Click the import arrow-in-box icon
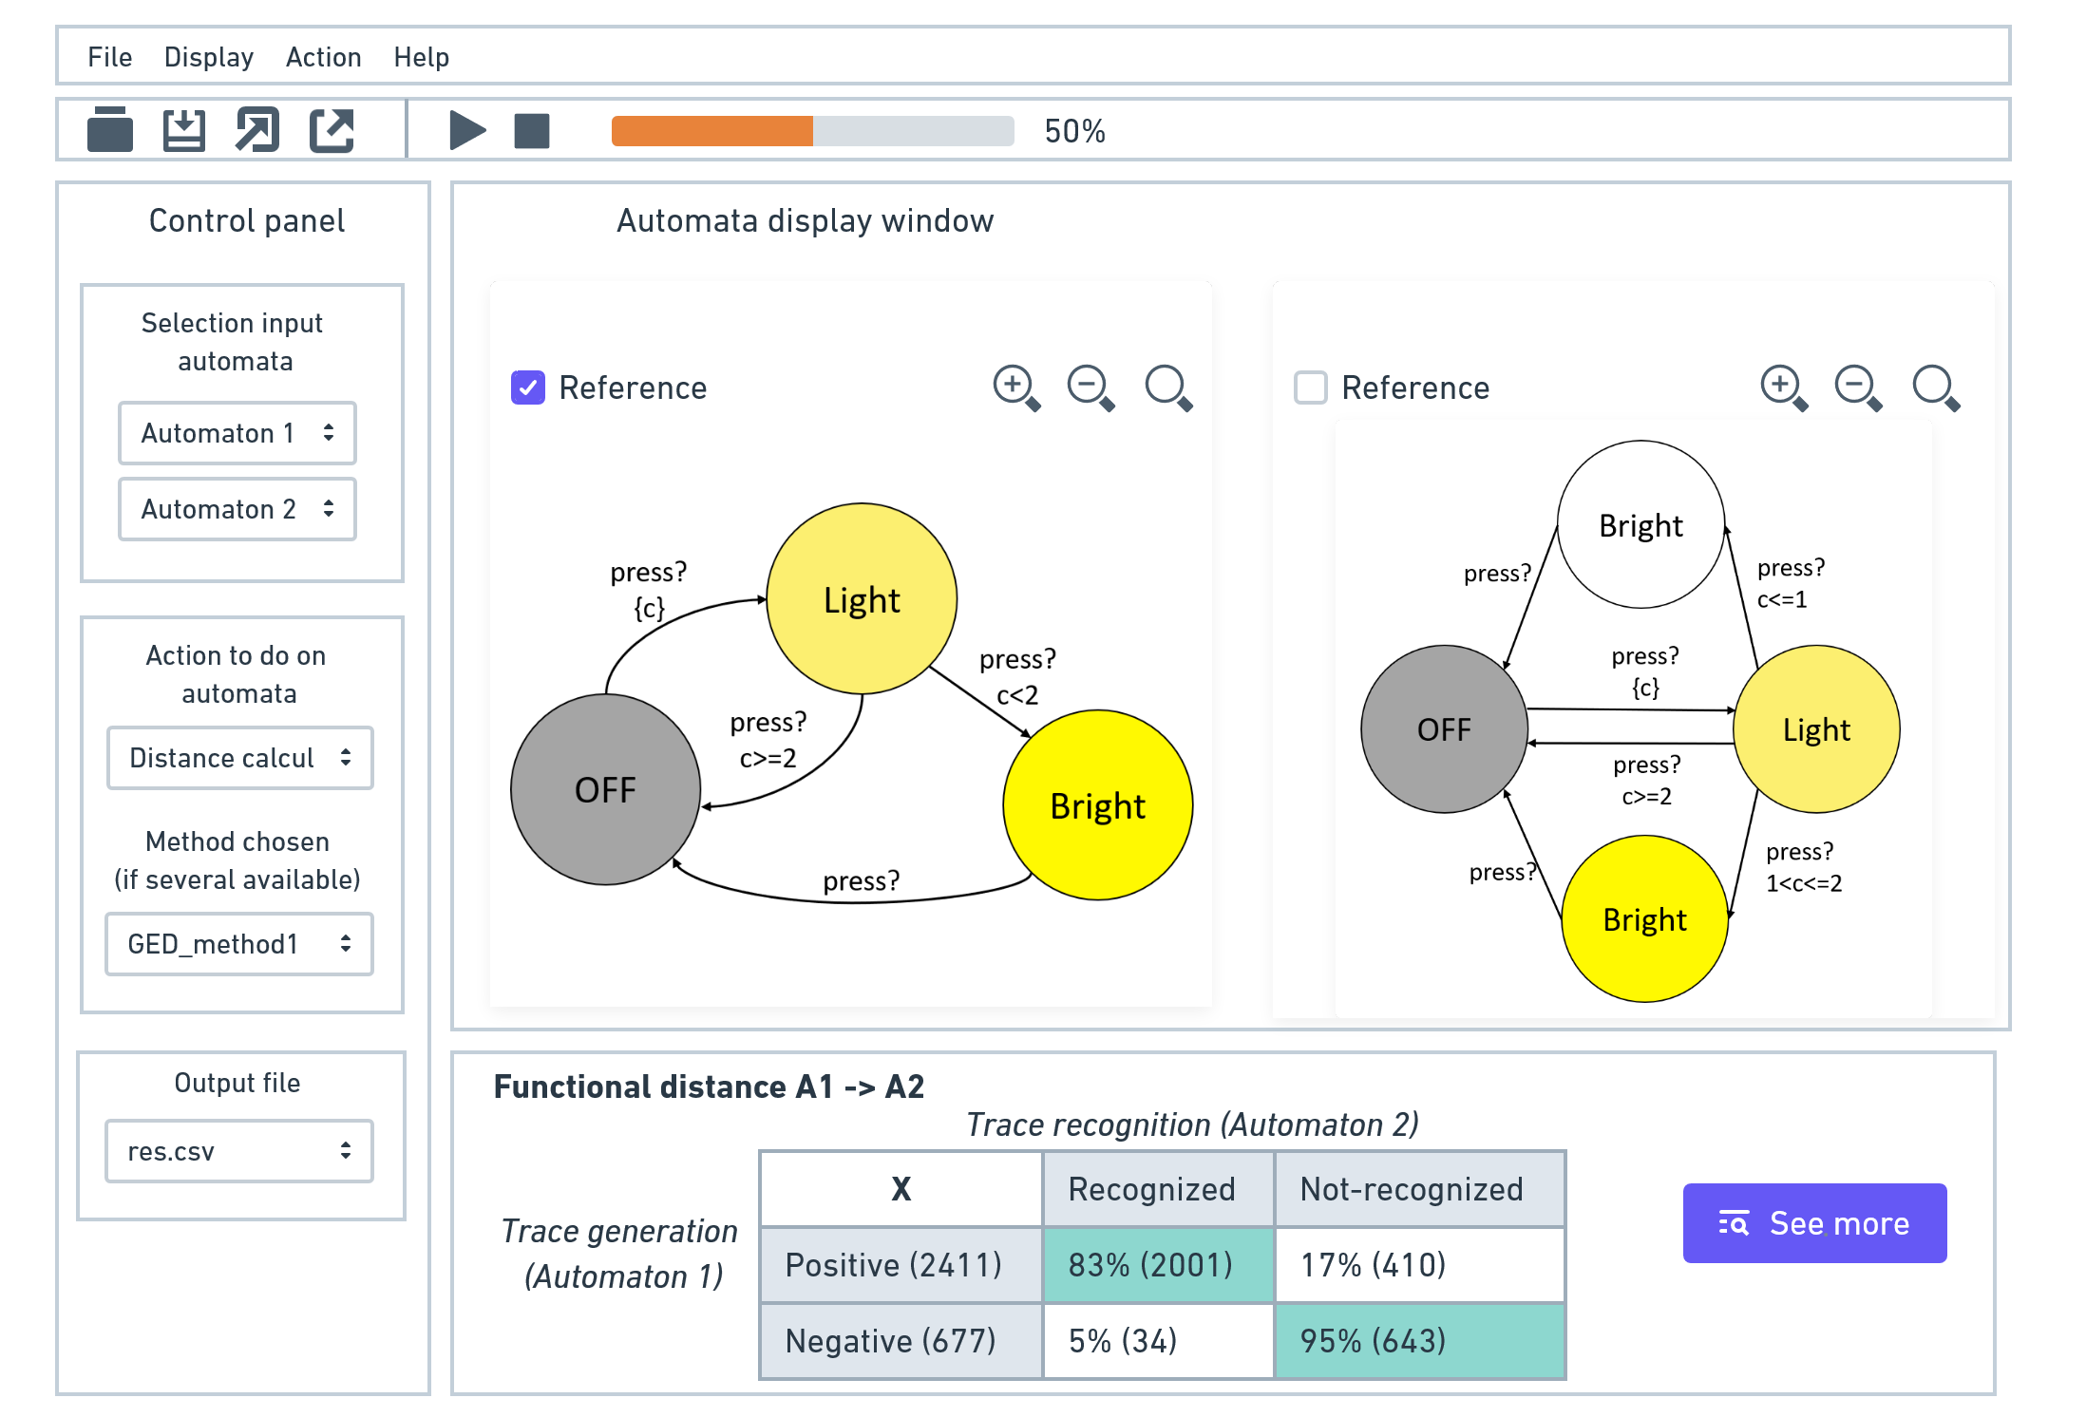Viewport: 2086px width, 1417px height. tap(257, 130)
